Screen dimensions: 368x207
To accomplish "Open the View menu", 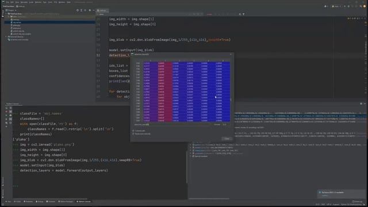I will pos(17,2).
